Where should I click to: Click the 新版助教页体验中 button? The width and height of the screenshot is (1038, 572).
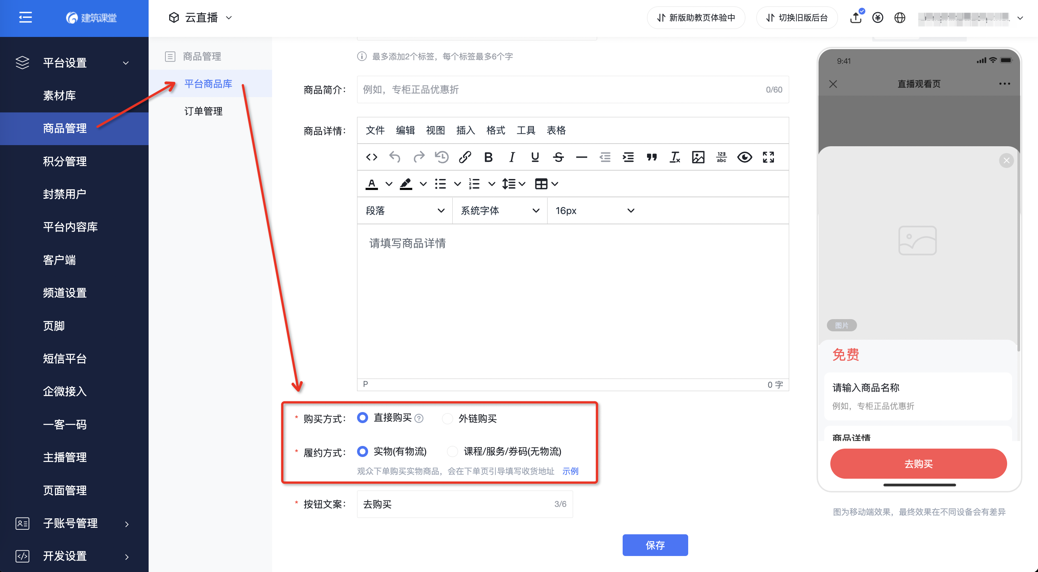[696, 17]
